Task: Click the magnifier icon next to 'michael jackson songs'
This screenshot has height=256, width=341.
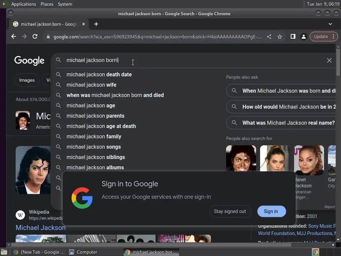Action: (x=58, y=147)
